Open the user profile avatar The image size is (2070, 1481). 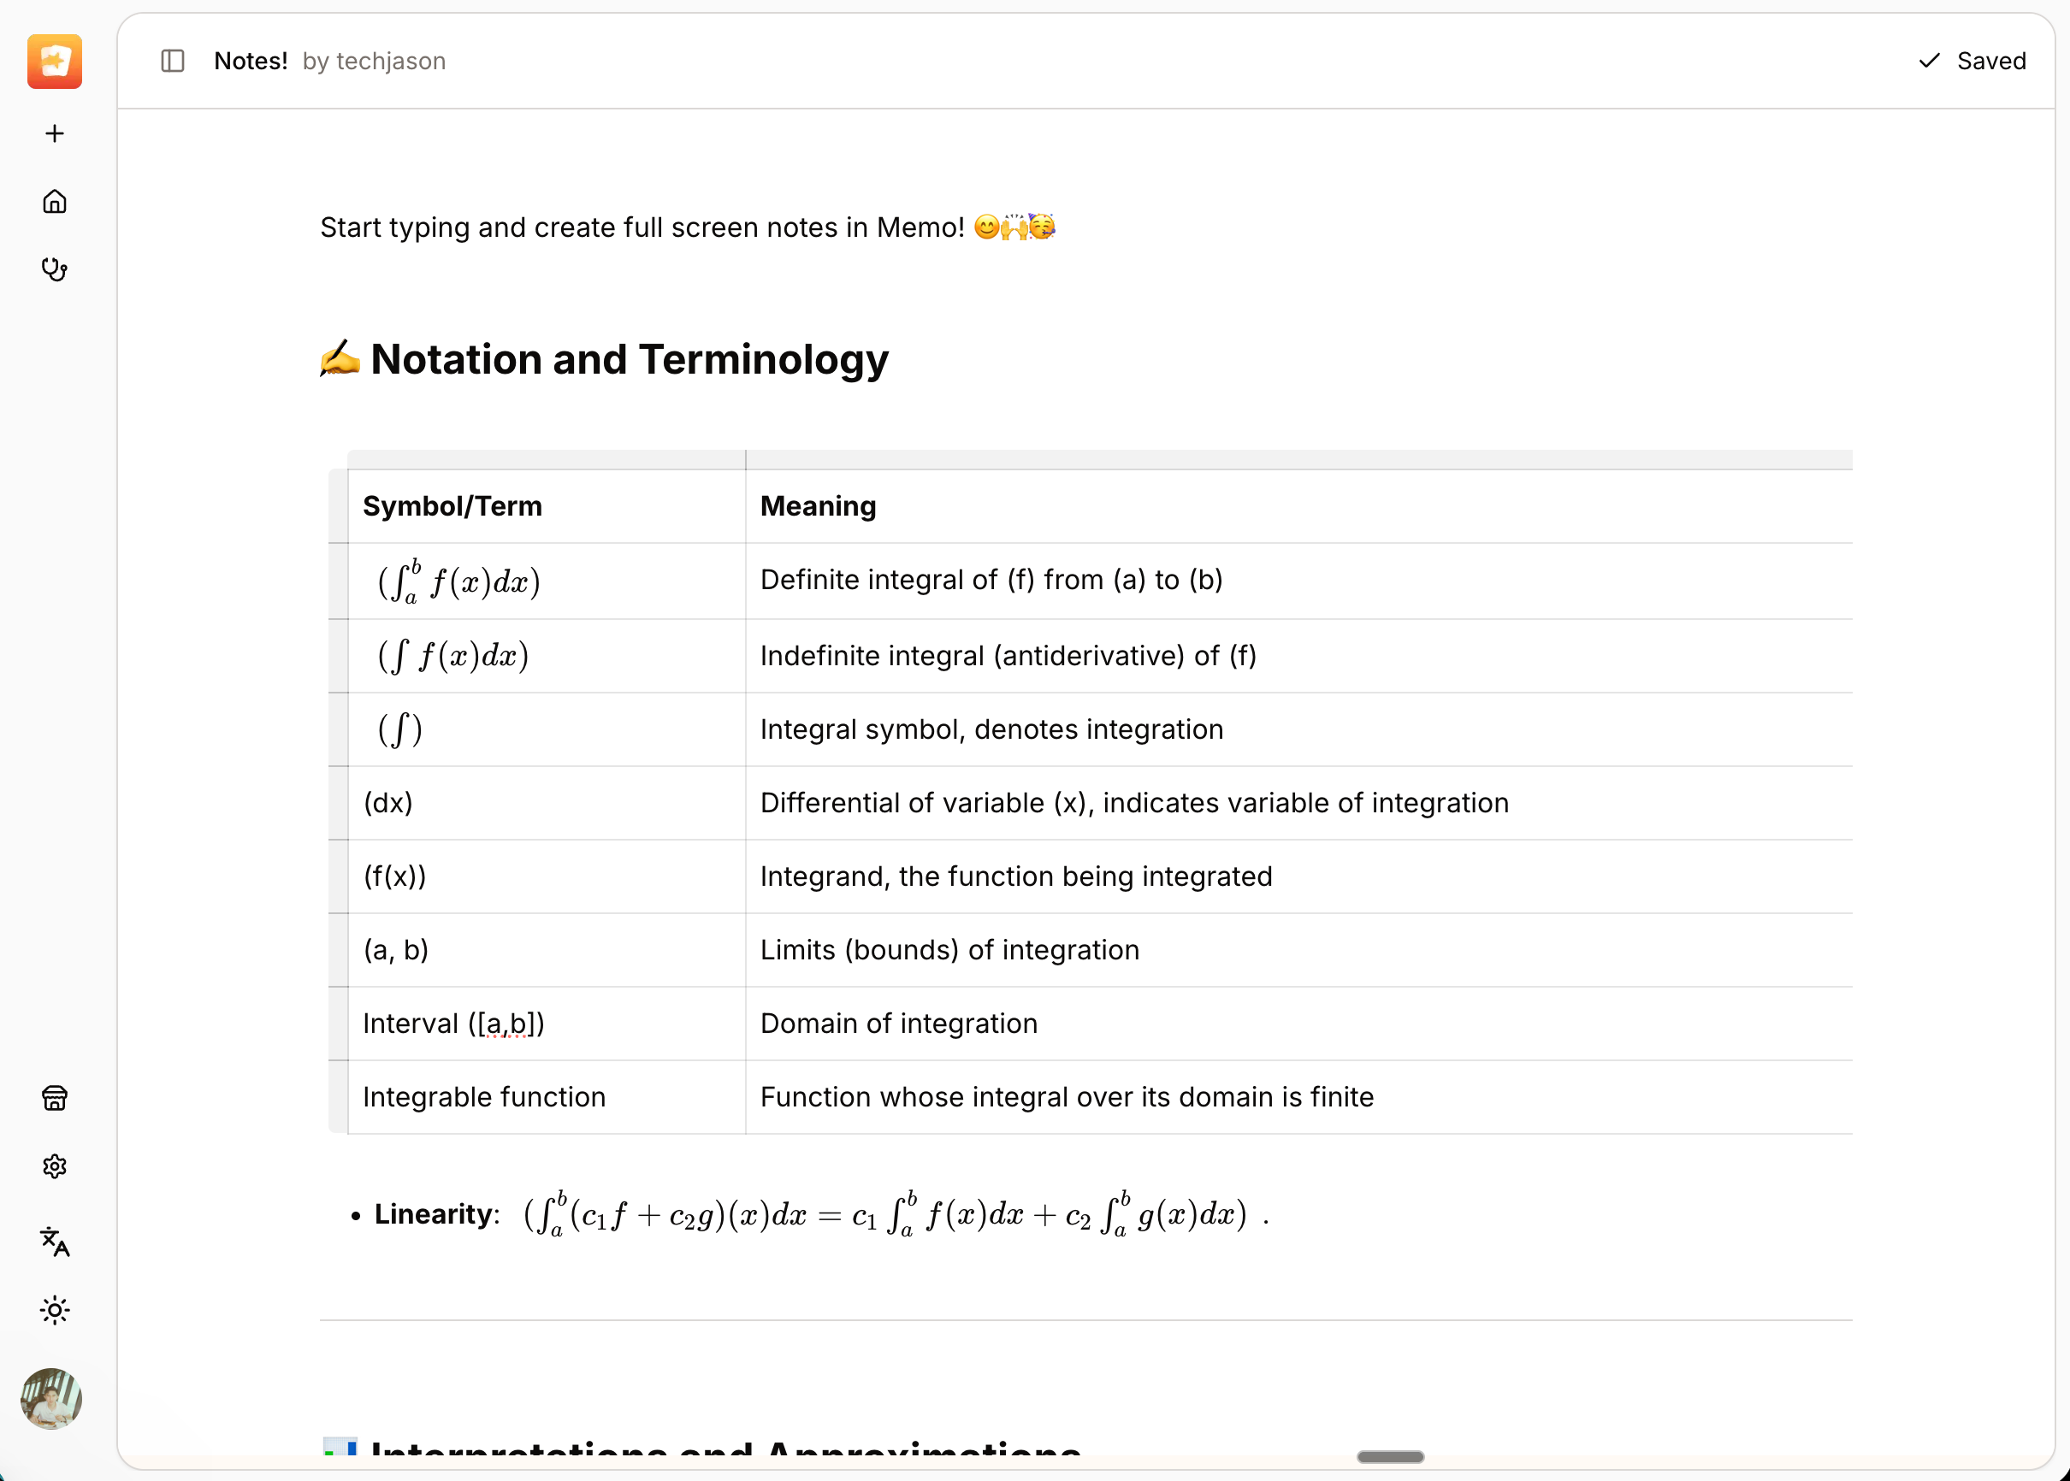[x=51, y=1398]
